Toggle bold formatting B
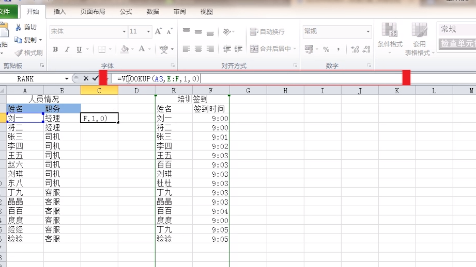The height and width of the screenshot is (267, 476). click(x=55, y=49)
